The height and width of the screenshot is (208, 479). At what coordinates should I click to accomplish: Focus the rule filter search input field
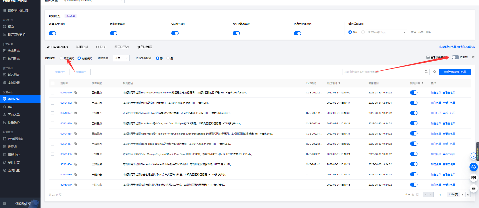383,72
